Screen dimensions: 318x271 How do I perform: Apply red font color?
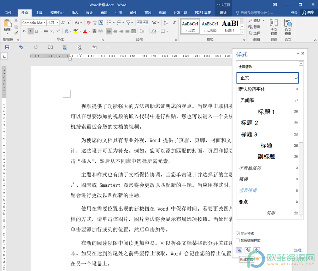coord(85,31)
